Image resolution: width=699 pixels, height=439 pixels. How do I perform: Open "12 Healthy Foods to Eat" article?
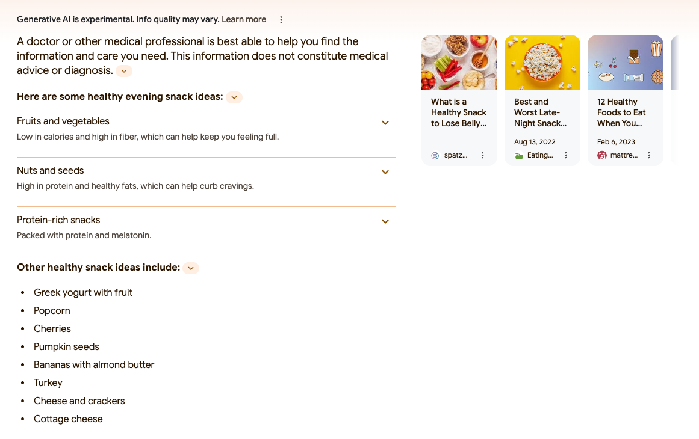pyautogui.click(x=621, y=112)
